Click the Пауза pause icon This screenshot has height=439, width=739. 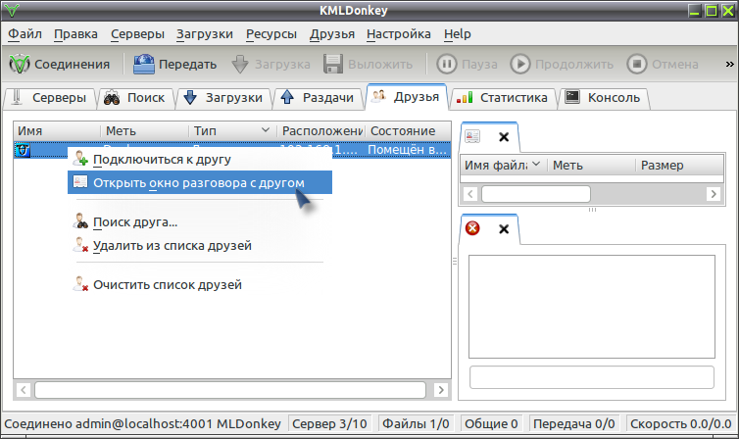(446, 64)
